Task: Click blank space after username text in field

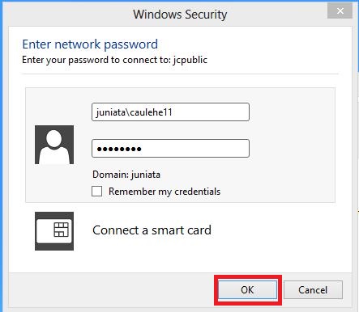Action: coord(211,112)
